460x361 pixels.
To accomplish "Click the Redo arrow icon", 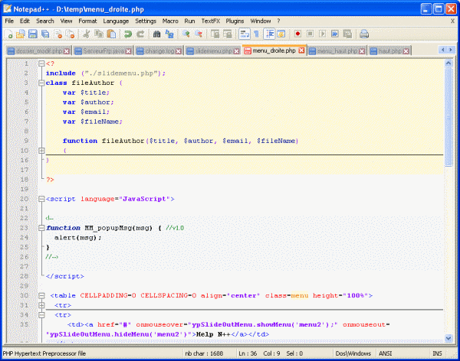I will (140, 34).
